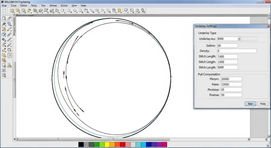The height and width of the screenshot is (148, 271).
Task: Select the blue eraser tool in toolbox
Action: point(4,40)
